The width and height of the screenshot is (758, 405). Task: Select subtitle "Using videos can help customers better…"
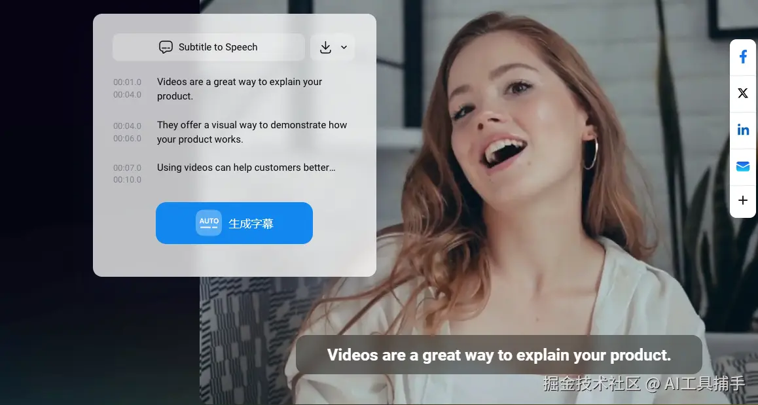[x=246, y=167]
